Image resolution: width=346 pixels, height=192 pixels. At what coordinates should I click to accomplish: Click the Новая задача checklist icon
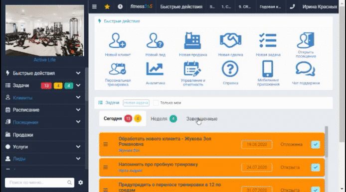click(268, 40)
